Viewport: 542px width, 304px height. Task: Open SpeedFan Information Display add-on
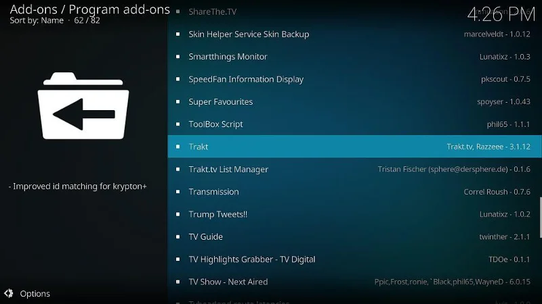tap(354, 79)
